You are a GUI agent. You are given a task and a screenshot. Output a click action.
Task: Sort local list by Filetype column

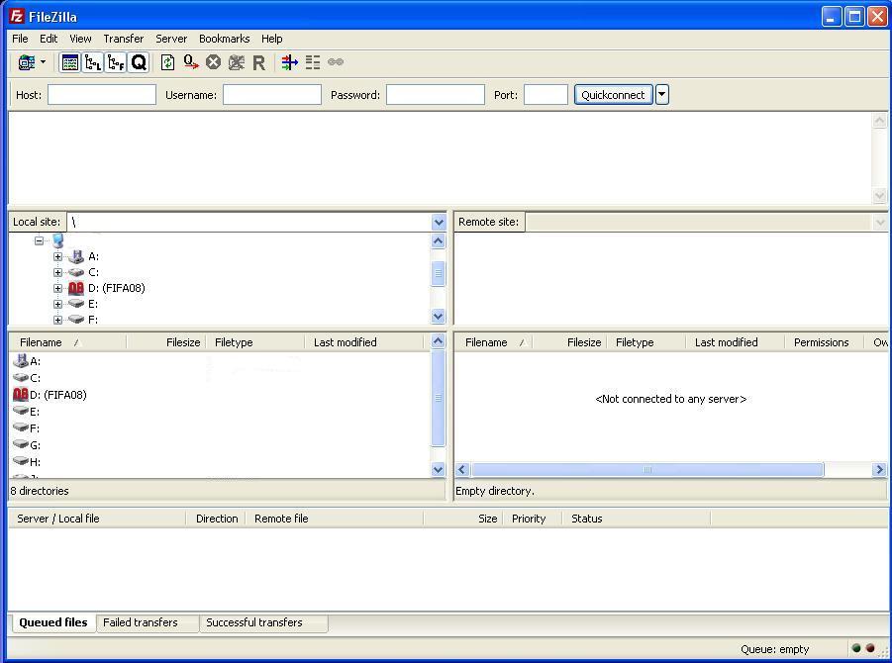[x=254, y=342]
